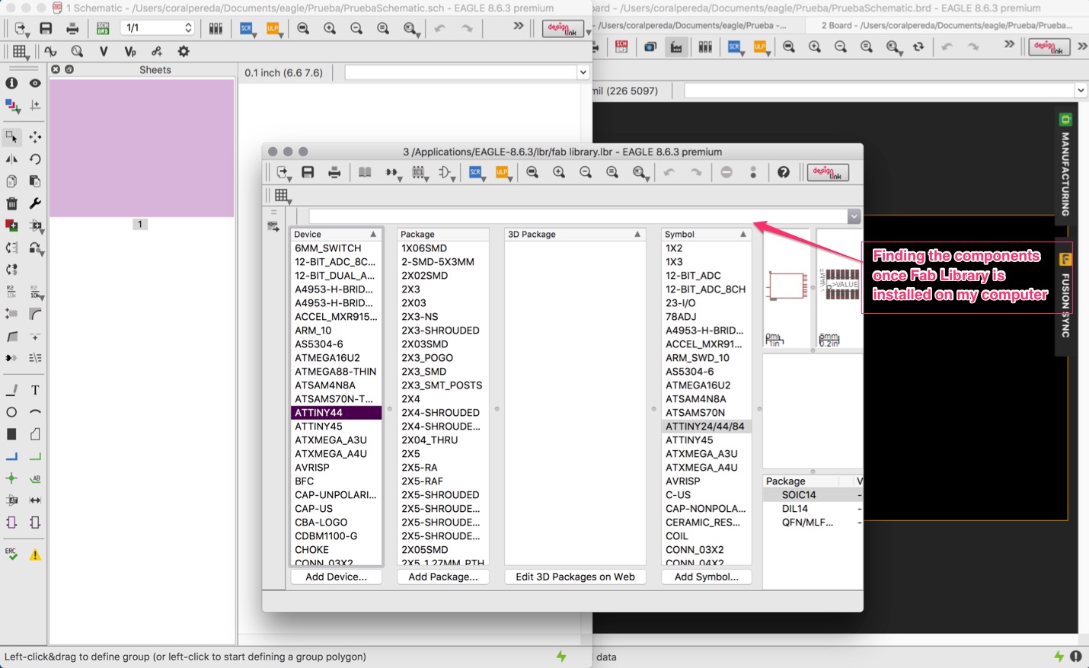Select ATTINY45 in the Device list

[336, 427]
